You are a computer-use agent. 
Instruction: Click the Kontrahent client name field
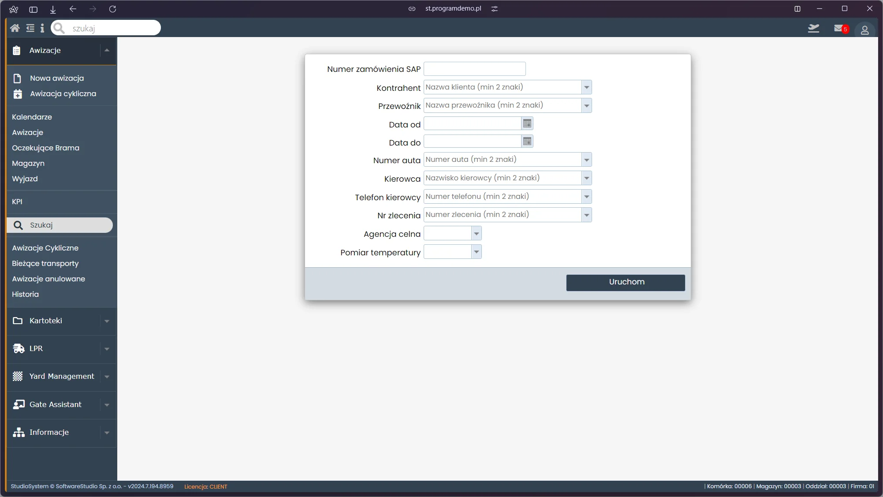click(502, 87)
